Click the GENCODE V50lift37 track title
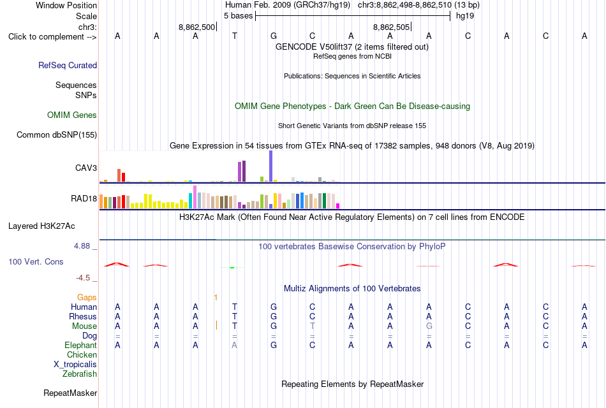Screen dimensions: 606x408 click(x=351, y=47)
